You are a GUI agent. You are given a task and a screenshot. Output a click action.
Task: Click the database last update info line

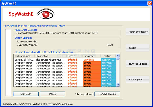57,33
